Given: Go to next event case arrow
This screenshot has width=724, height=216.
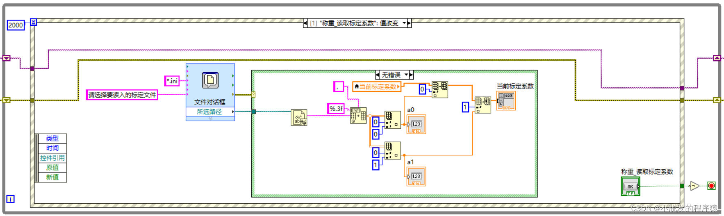Looking at the screenshot, I should [x=409, y=23].
